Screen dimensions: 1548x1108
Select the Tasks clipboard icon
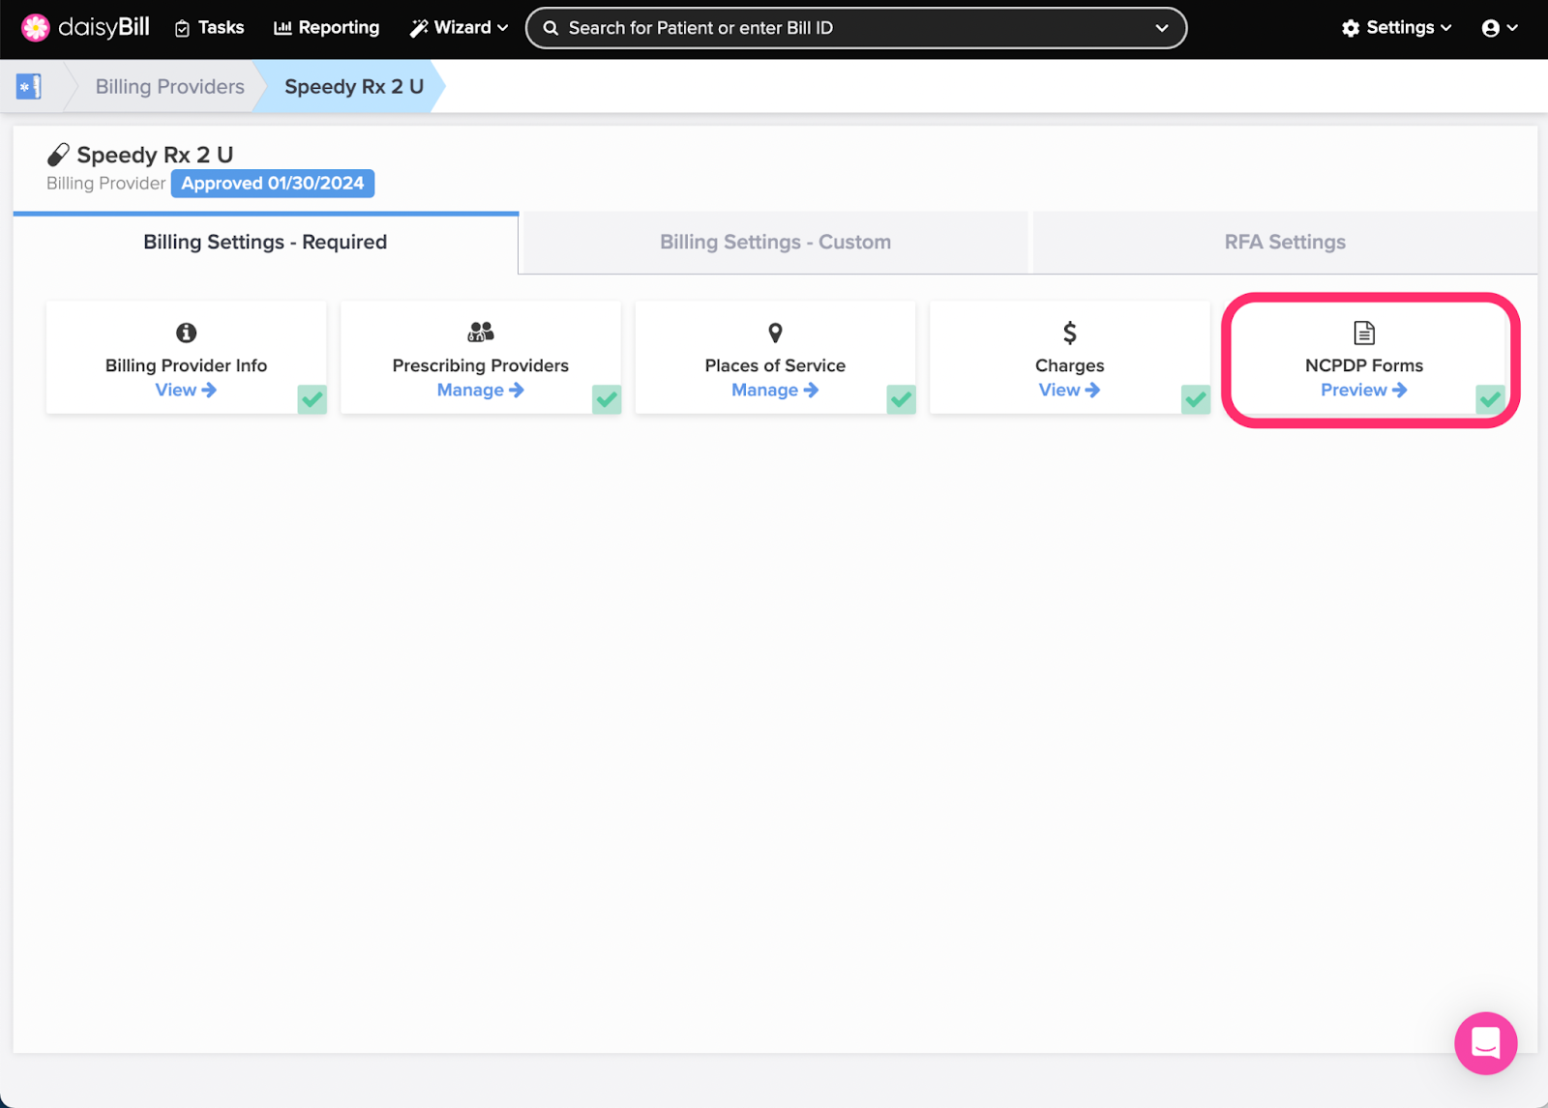tap(184, 27)
